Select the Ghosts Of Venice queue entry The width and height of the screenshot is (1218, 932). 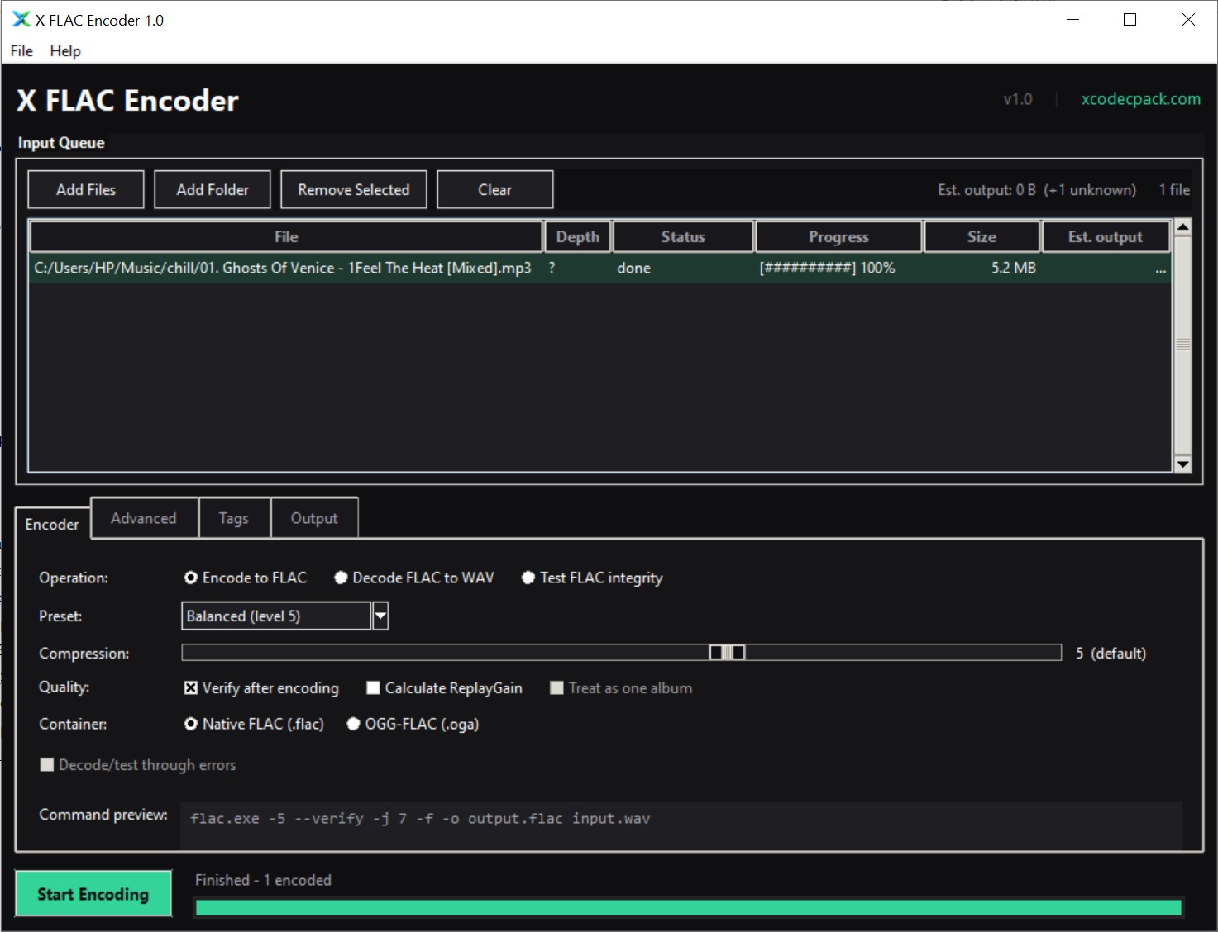click(283, 267)
